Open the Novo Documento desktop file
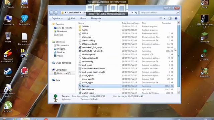Viewport: 214px width, 120px height. tap(24, 39)
